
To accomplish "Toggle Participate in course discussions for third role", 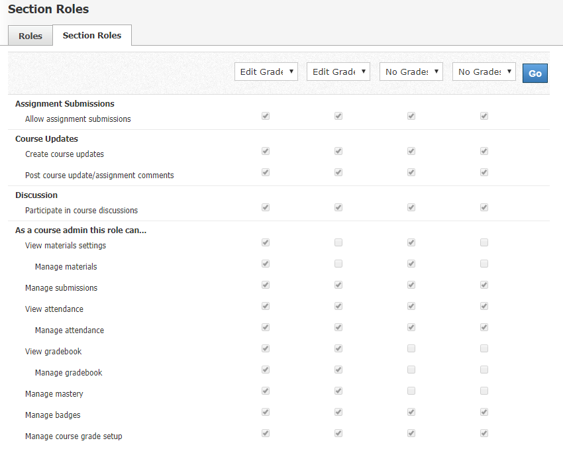I will [x=411, y=207].
